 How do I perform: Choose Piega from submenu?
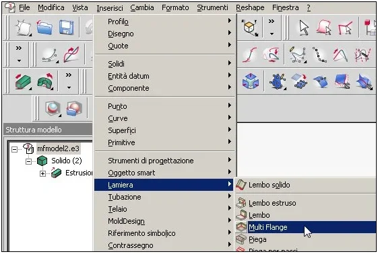[x=306, y=239]
